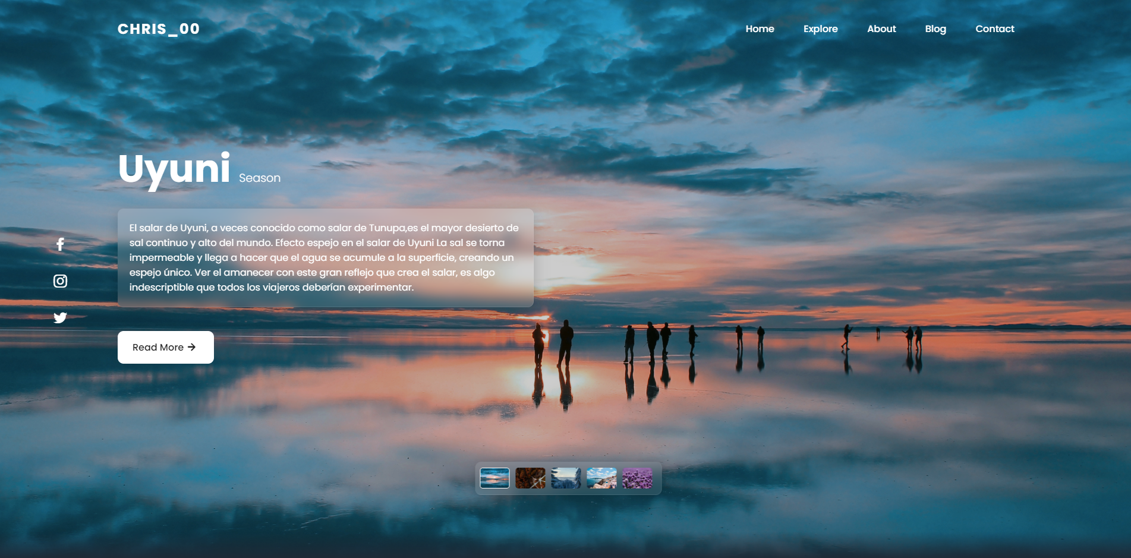The height and width of the screenshot is (558, 1131).
Task: Select the snowy winter trees thumbnail
Action: pyautogui.click(x=566, y=478)
